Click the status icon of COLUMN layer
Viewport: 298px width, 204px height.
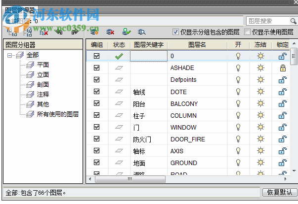119,115
